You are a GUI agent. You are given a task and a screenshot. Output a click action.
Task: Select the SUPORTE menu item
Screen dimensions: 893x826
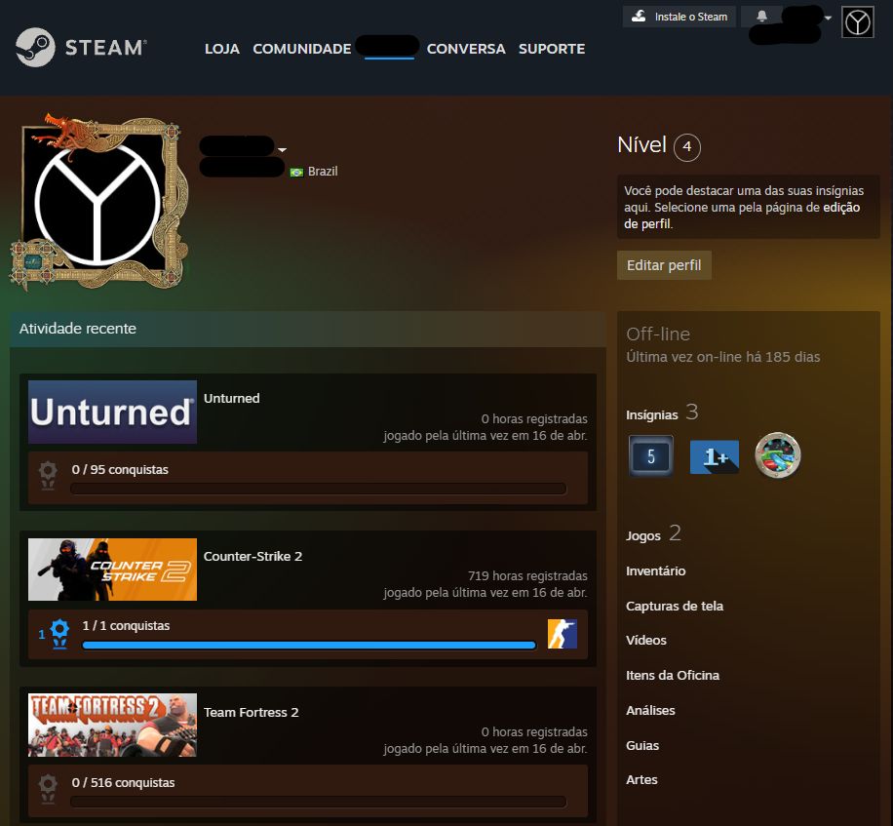pyautogui.click(x=551, y=49)
